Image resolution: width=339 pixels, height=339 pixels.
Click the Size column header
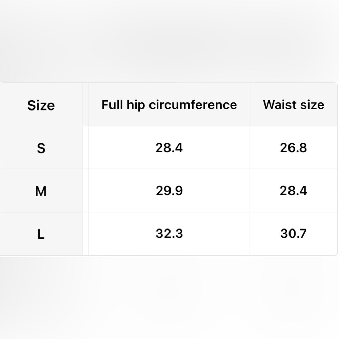tap(41, 105)
